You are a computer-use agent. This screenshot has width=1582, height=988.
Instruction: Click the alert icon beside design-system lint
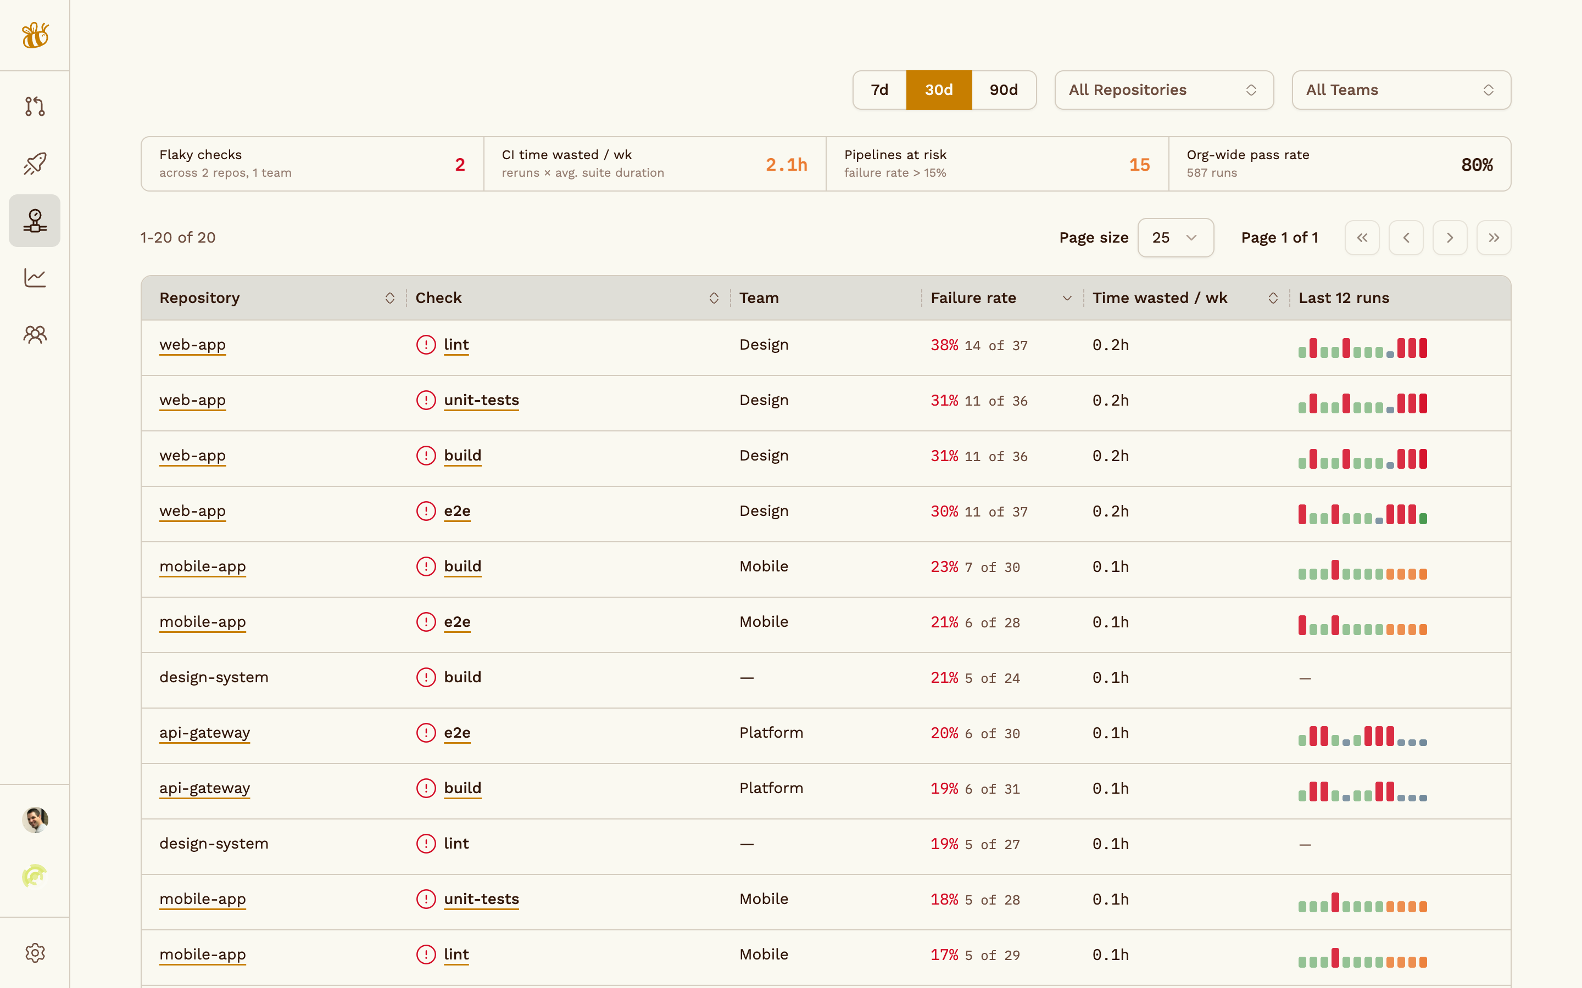(x=426, y=844)
